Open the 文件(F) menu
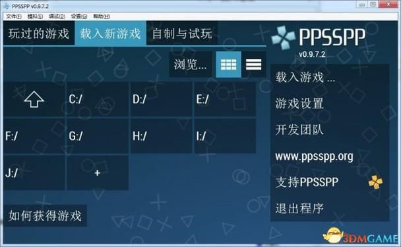 [14, 17]
